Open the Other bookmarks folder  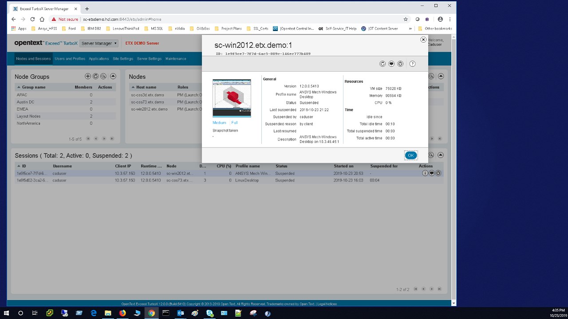pos(435,28)
